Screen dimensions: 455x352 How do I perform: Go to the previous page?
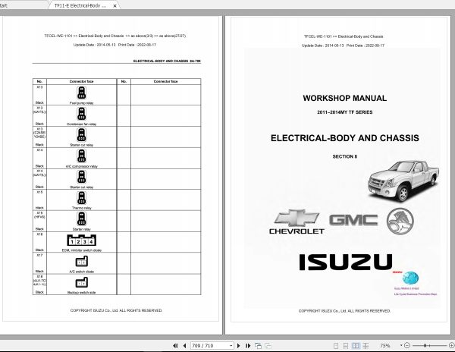click(x=184, y=346)
